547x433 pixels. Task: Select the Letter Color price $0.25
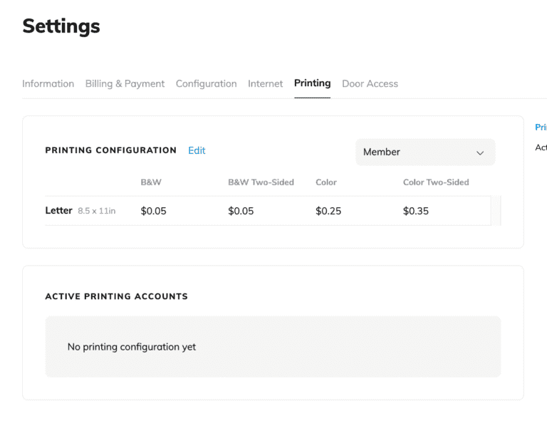[328, 211]
